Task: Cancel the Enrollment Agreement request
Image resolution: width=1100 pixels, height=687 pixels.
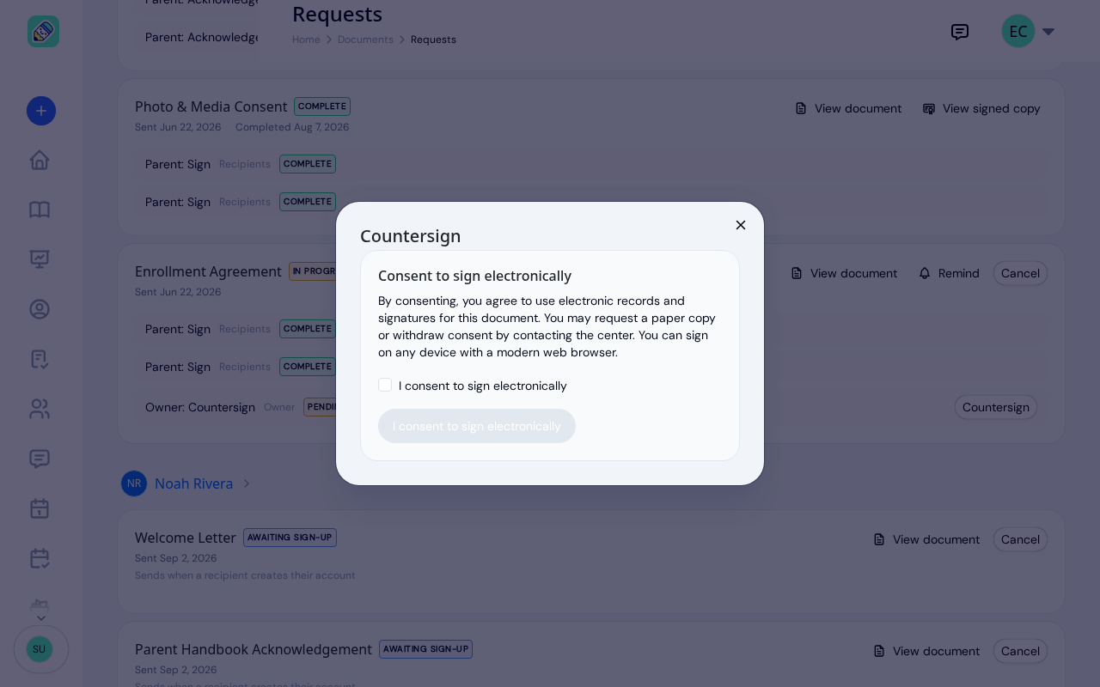Action: click(1020, 273)
